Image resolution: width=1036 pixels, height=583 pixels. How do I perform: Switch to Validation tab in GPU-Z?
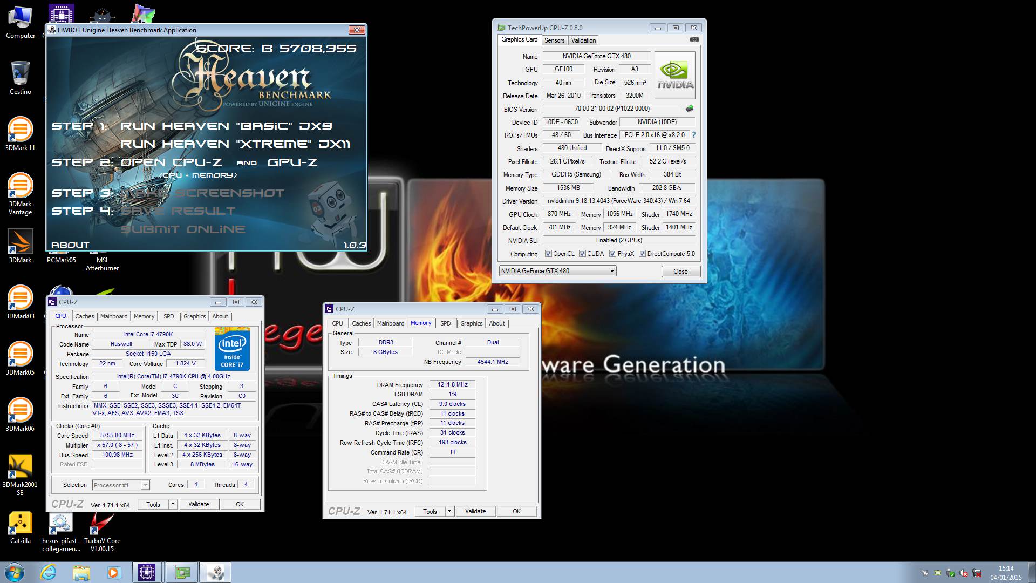click(x=583, y=40)
